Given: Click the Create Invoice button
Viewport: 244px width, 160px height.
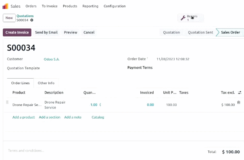Looking at the screenshot, I should (x=17, y=32).
